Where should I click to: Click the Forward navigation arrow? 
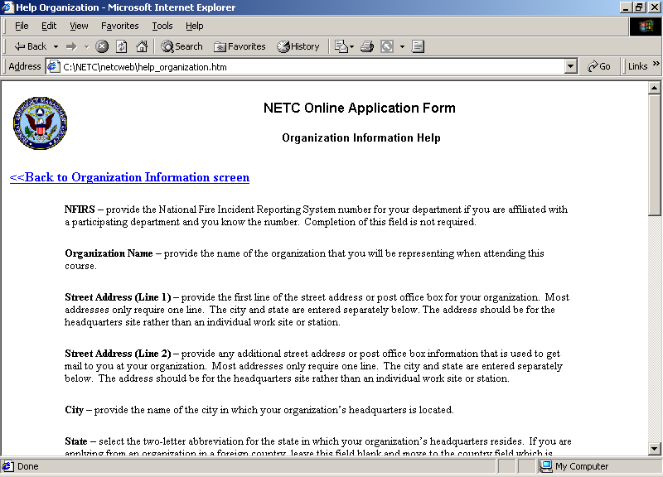(x=71, y=46)
